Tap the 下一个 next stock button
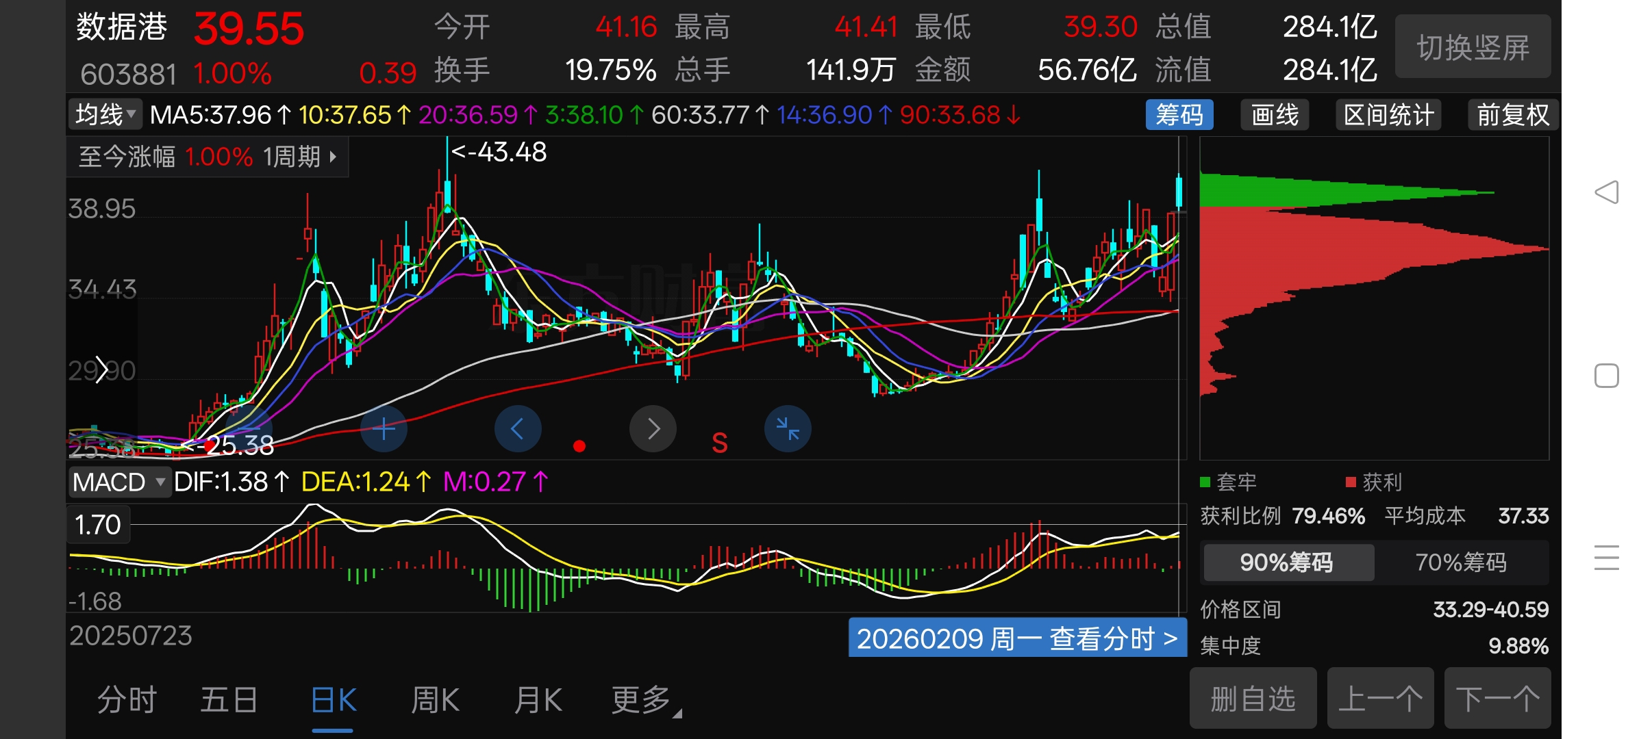Viewport: 1652px width, 739px height. point(1497,699)
